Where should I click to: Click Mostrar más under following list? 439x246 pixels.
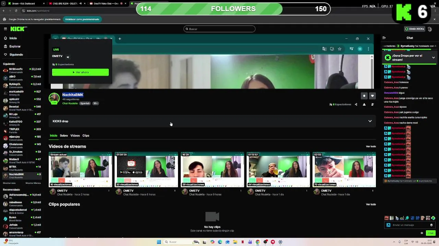pos(9,183)
